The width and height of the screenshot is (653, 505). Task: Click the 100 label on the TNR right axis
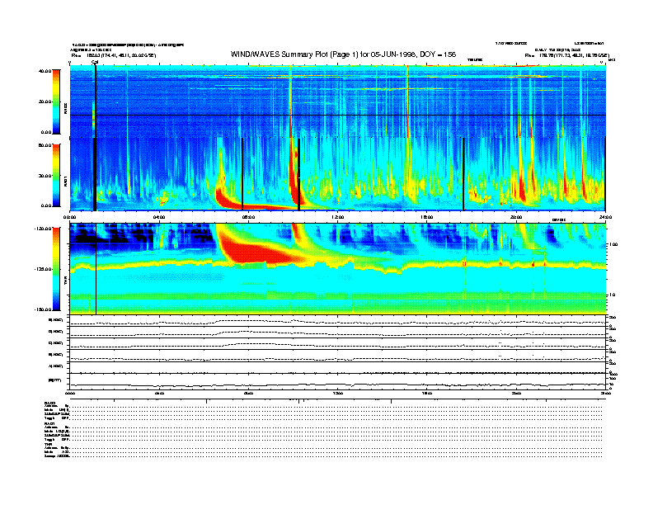tap(613, 244)
